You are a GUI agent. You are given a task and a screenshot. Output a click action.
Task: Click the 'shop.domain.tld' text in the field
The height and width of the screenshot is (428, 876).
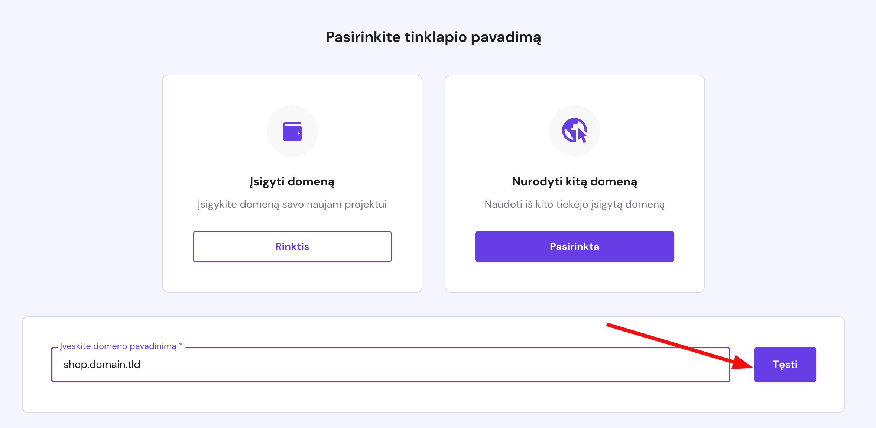point(102,365)
